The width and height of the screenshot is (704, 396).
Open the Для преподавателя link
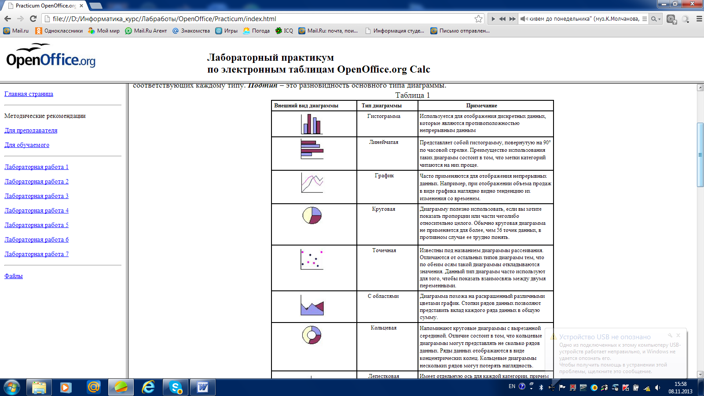(31, 130)
